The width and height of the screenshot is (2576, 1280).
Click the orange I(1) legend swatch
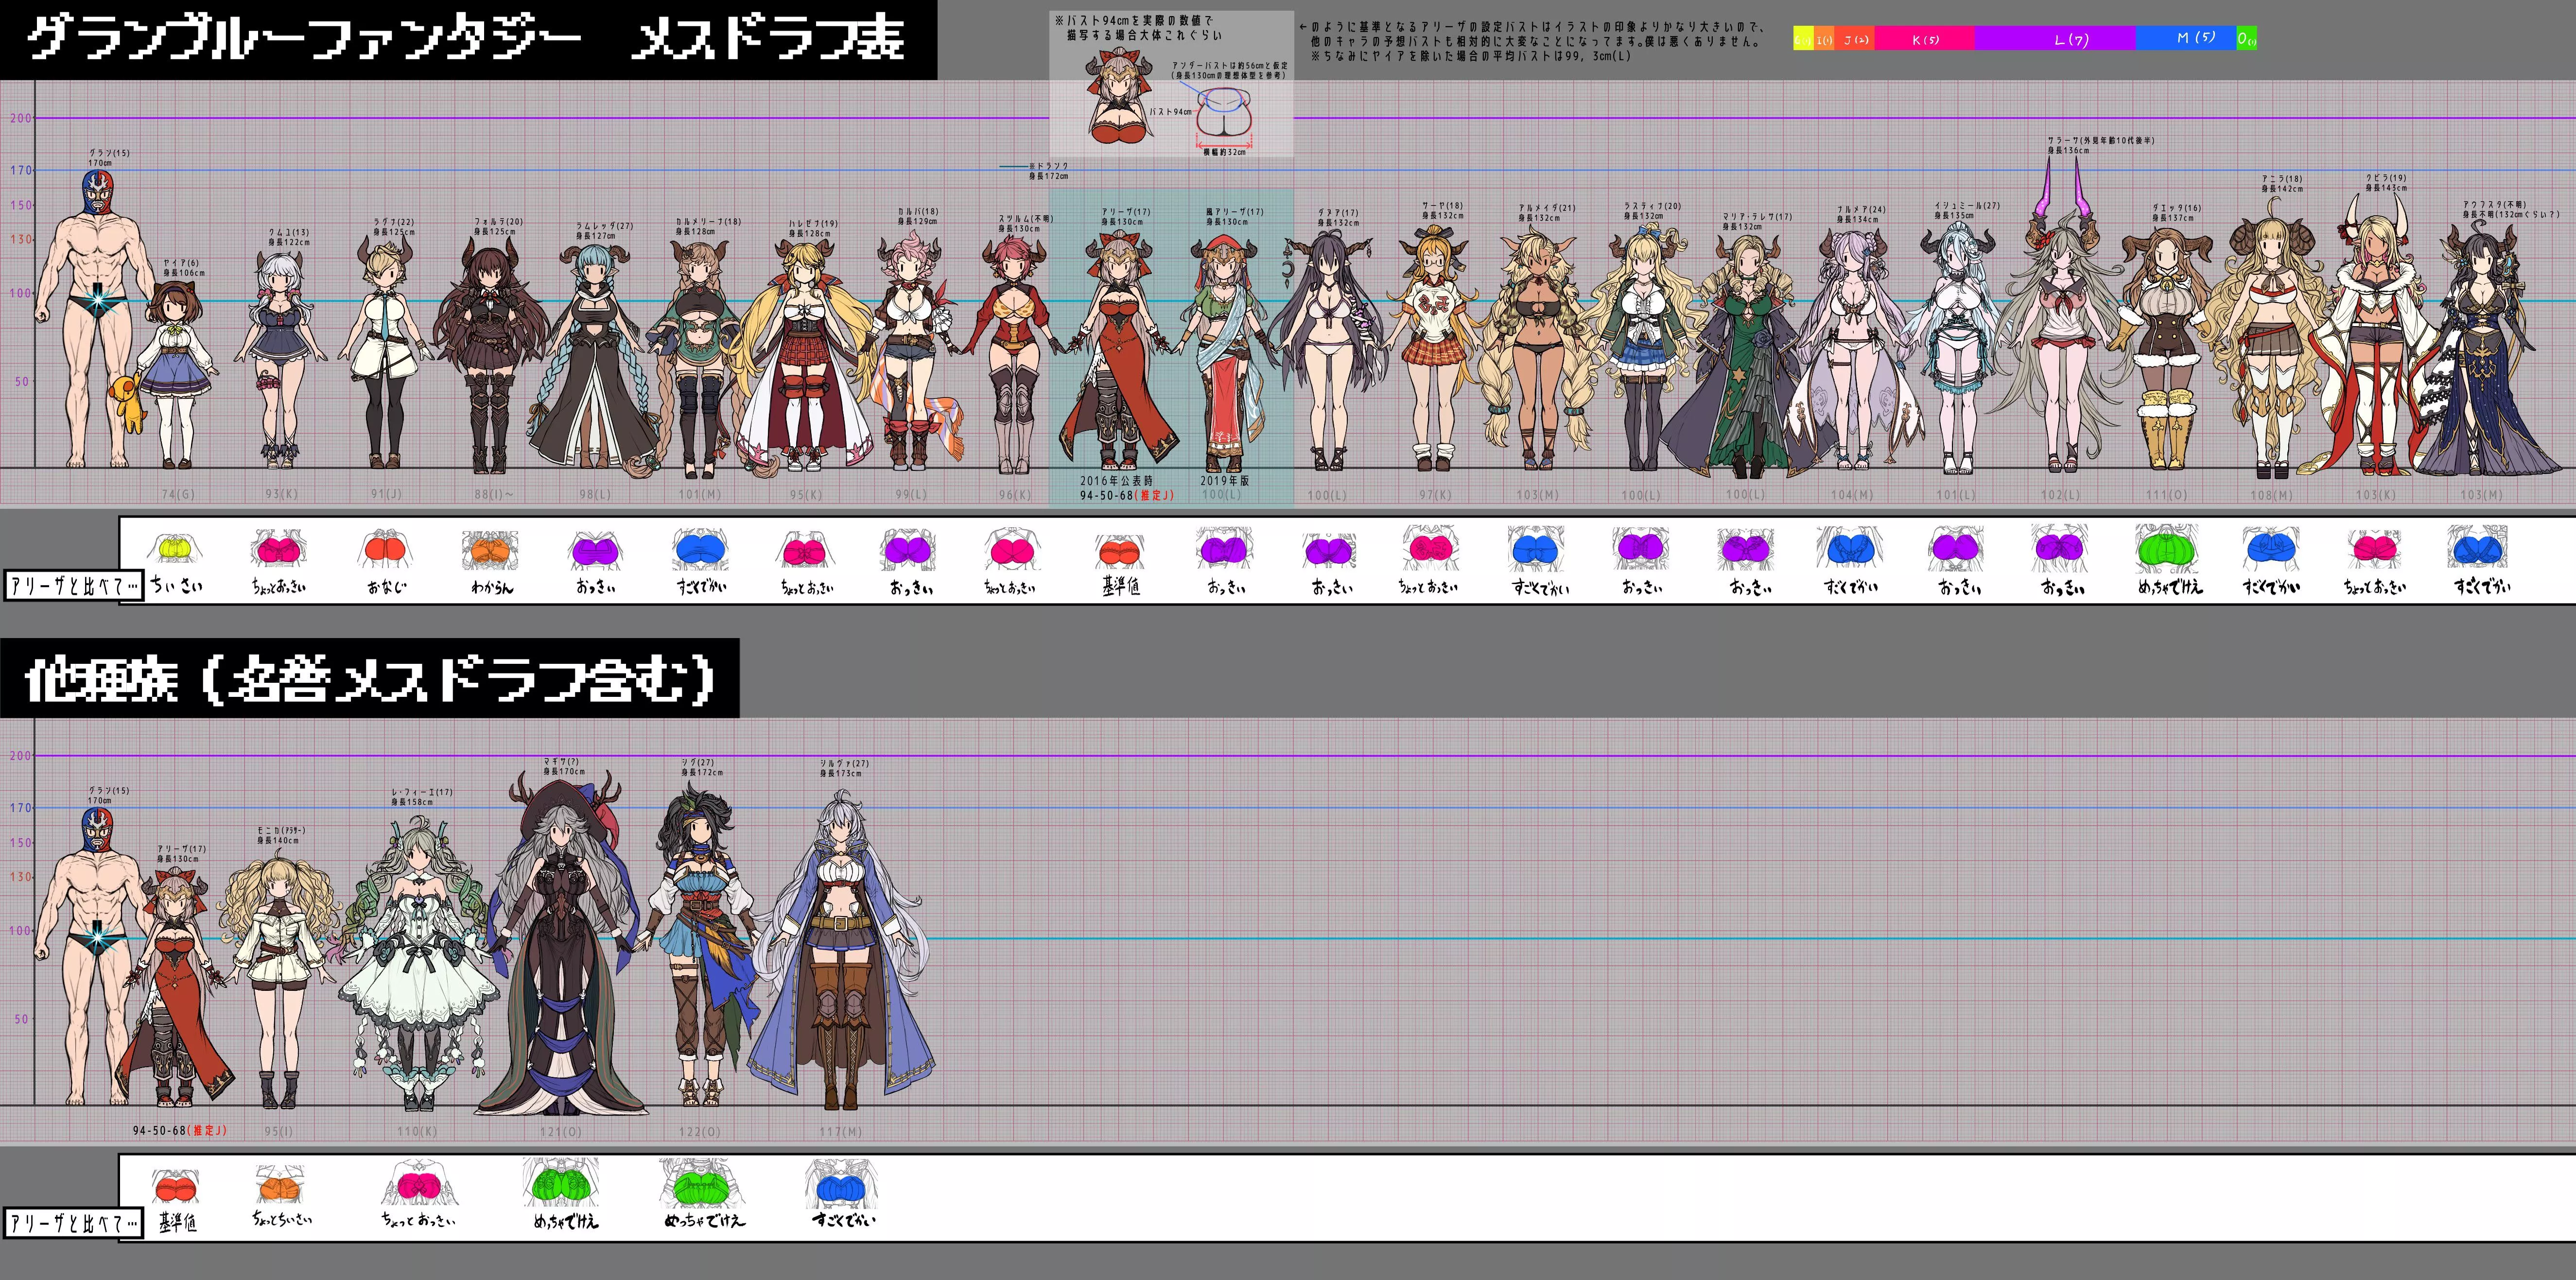pyautogui.click(x=1824, y=39)
